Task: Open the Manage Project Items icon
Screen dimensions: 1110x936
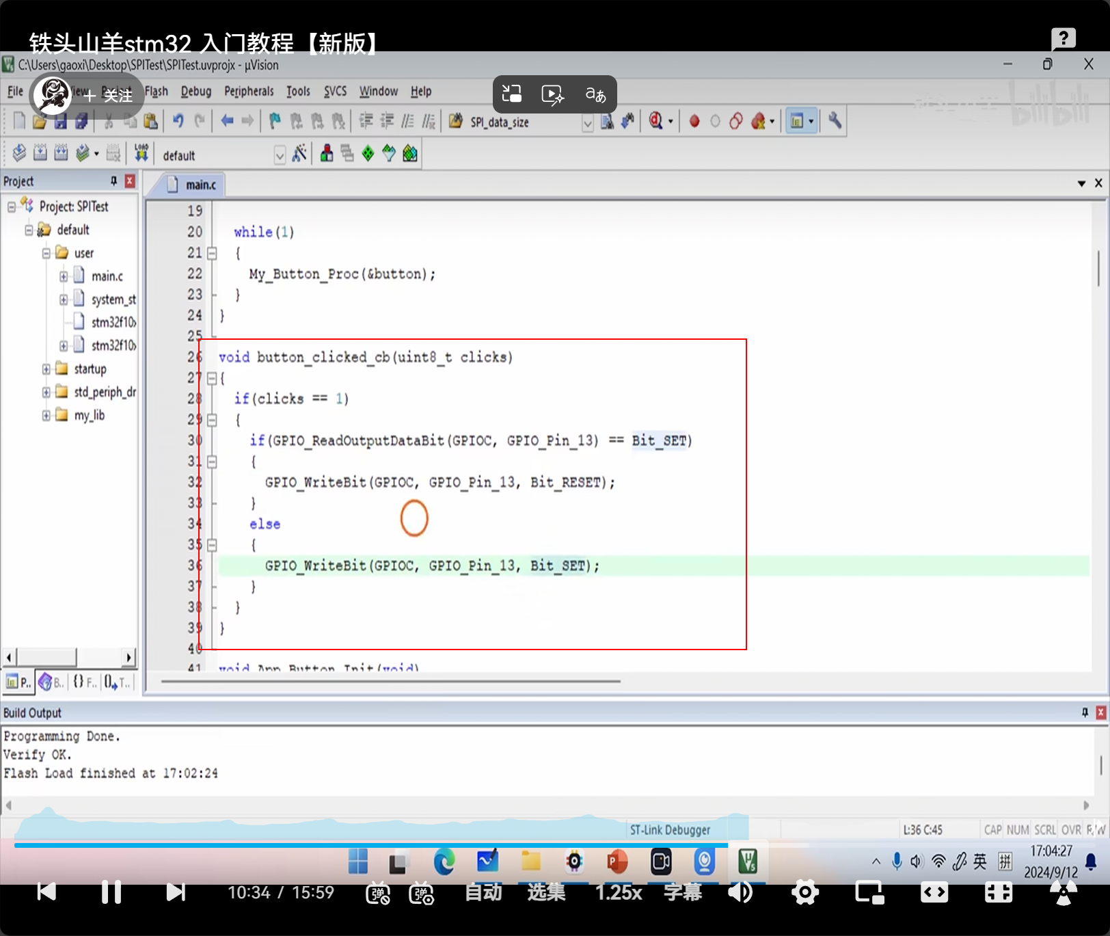Action: point(327,153)
